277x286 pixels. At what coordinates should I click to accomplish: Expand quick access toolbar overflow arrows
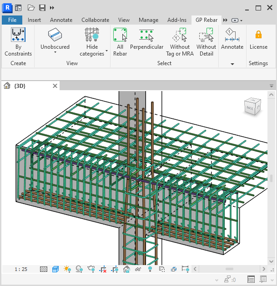tap(52, 8)
